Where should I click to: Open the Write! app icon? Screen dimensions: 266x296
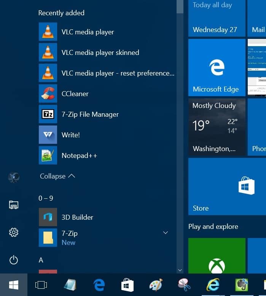(x=48, y=135)
